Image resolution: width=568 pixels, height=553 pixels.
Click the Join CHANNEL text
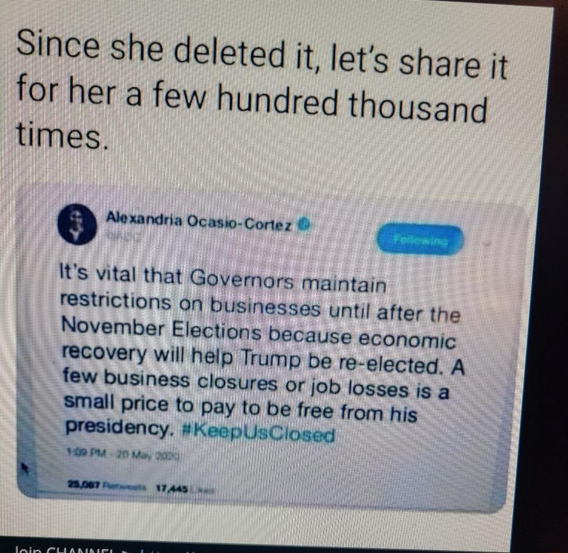[64, 550]
